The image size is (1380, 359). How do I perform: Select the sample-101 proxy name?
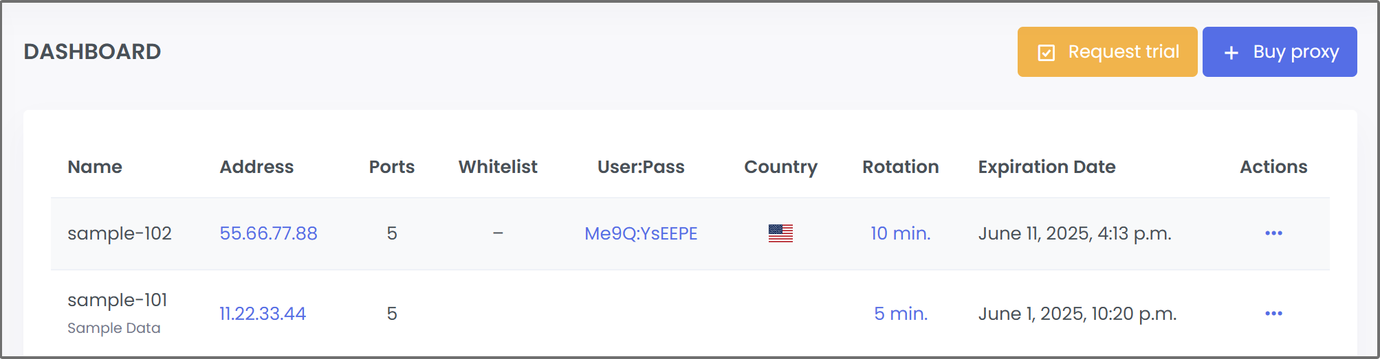[x=118, y=300]
